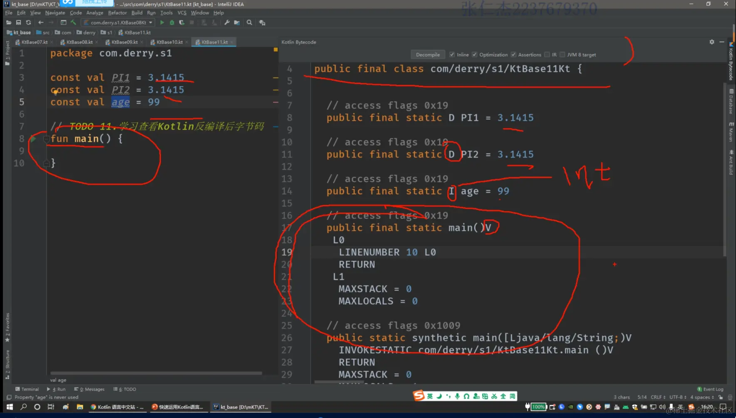Enable the IR checkbox
This screenshot has height=418, width=736.
(547, 55)
